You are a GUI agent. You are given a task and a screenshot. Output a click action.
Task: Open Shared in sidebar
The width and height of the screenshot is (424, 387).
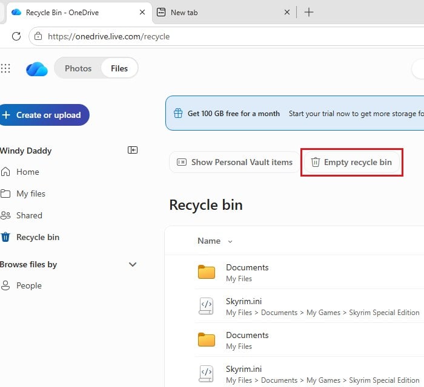coord(29,215)
